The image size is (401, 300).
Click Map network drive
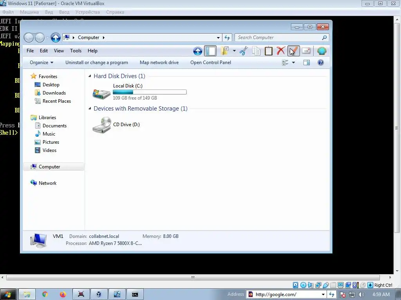coord(159,62)
